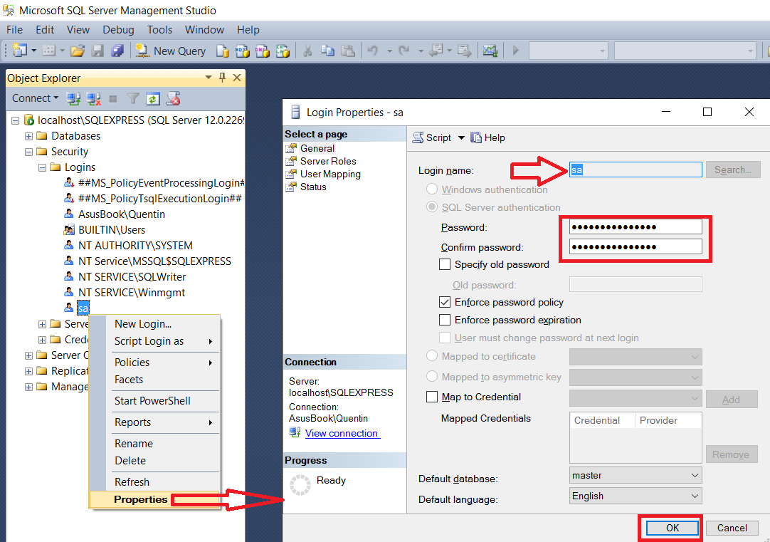Select SQL Server authentication radio button
The width and height of the screenshot is (770, 542).
432,207
